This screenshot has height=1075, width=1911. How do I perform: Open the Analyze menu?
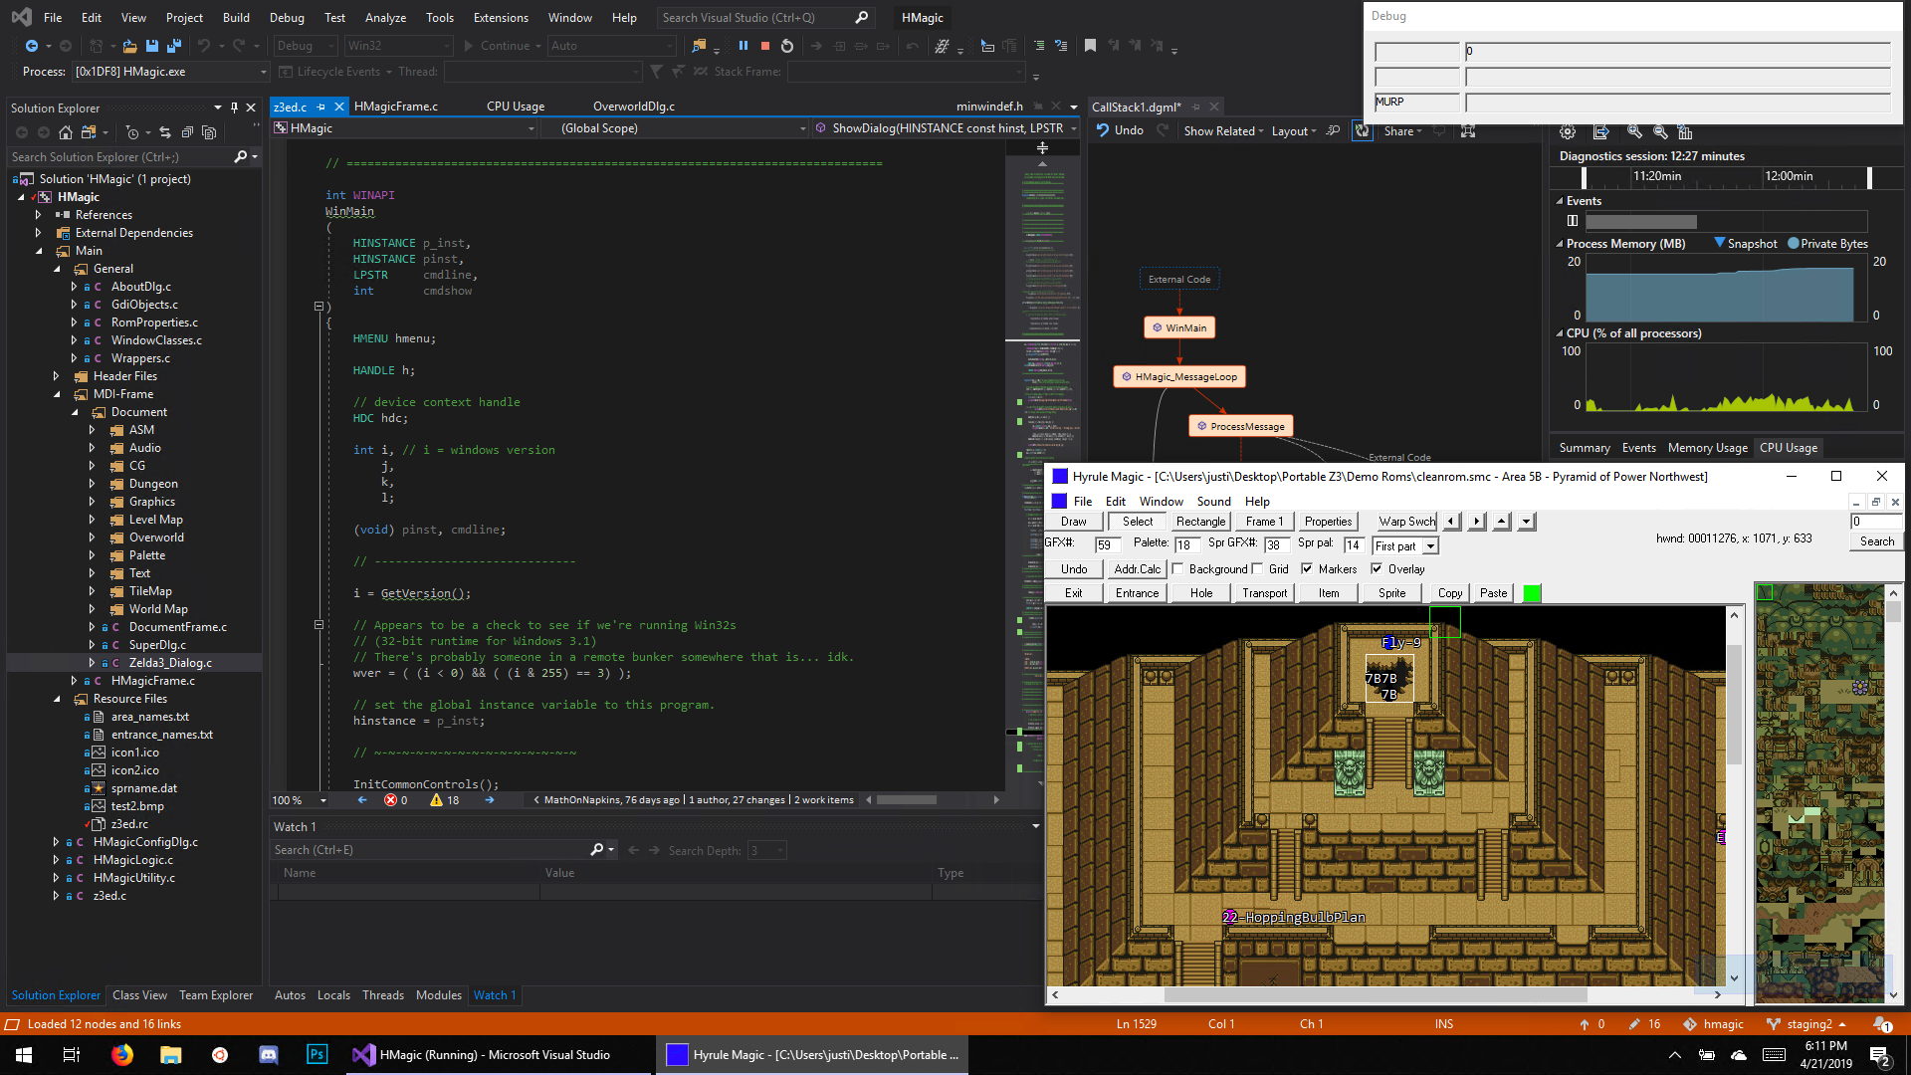click(385, 18)
